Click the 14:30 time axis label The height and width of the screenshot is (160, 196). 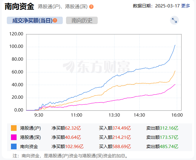139,115
